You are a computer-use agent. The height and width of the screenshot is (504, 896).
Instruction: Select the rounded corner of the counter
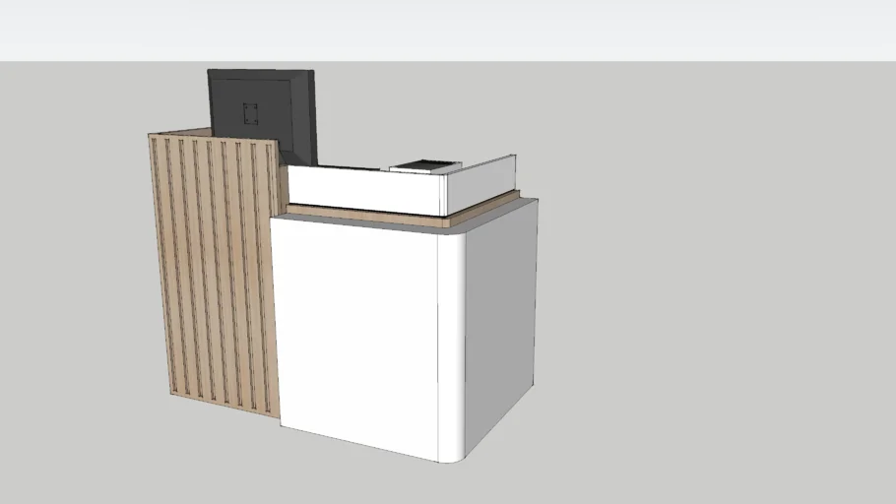coord(453,345)
